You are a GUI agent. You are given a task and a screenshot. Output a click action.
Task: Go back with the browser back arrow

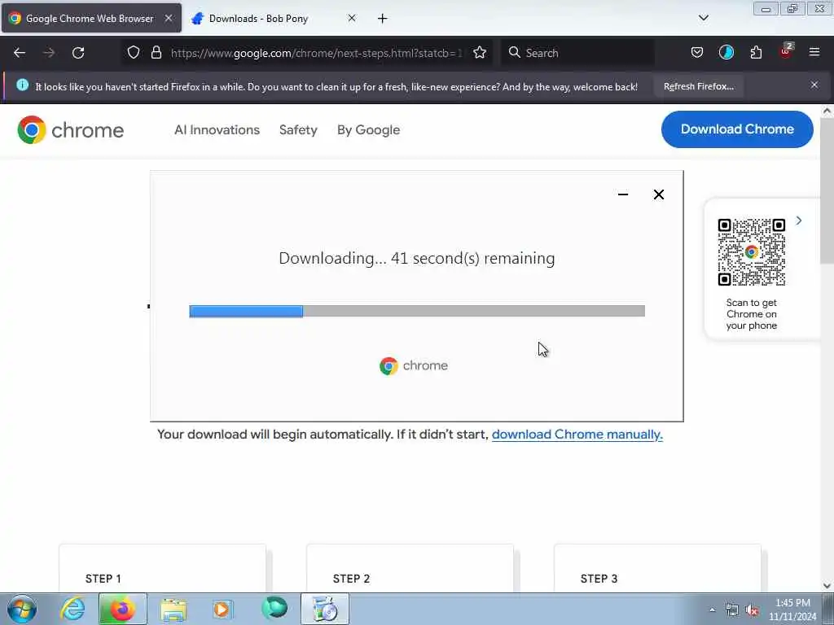pos(20,53)
